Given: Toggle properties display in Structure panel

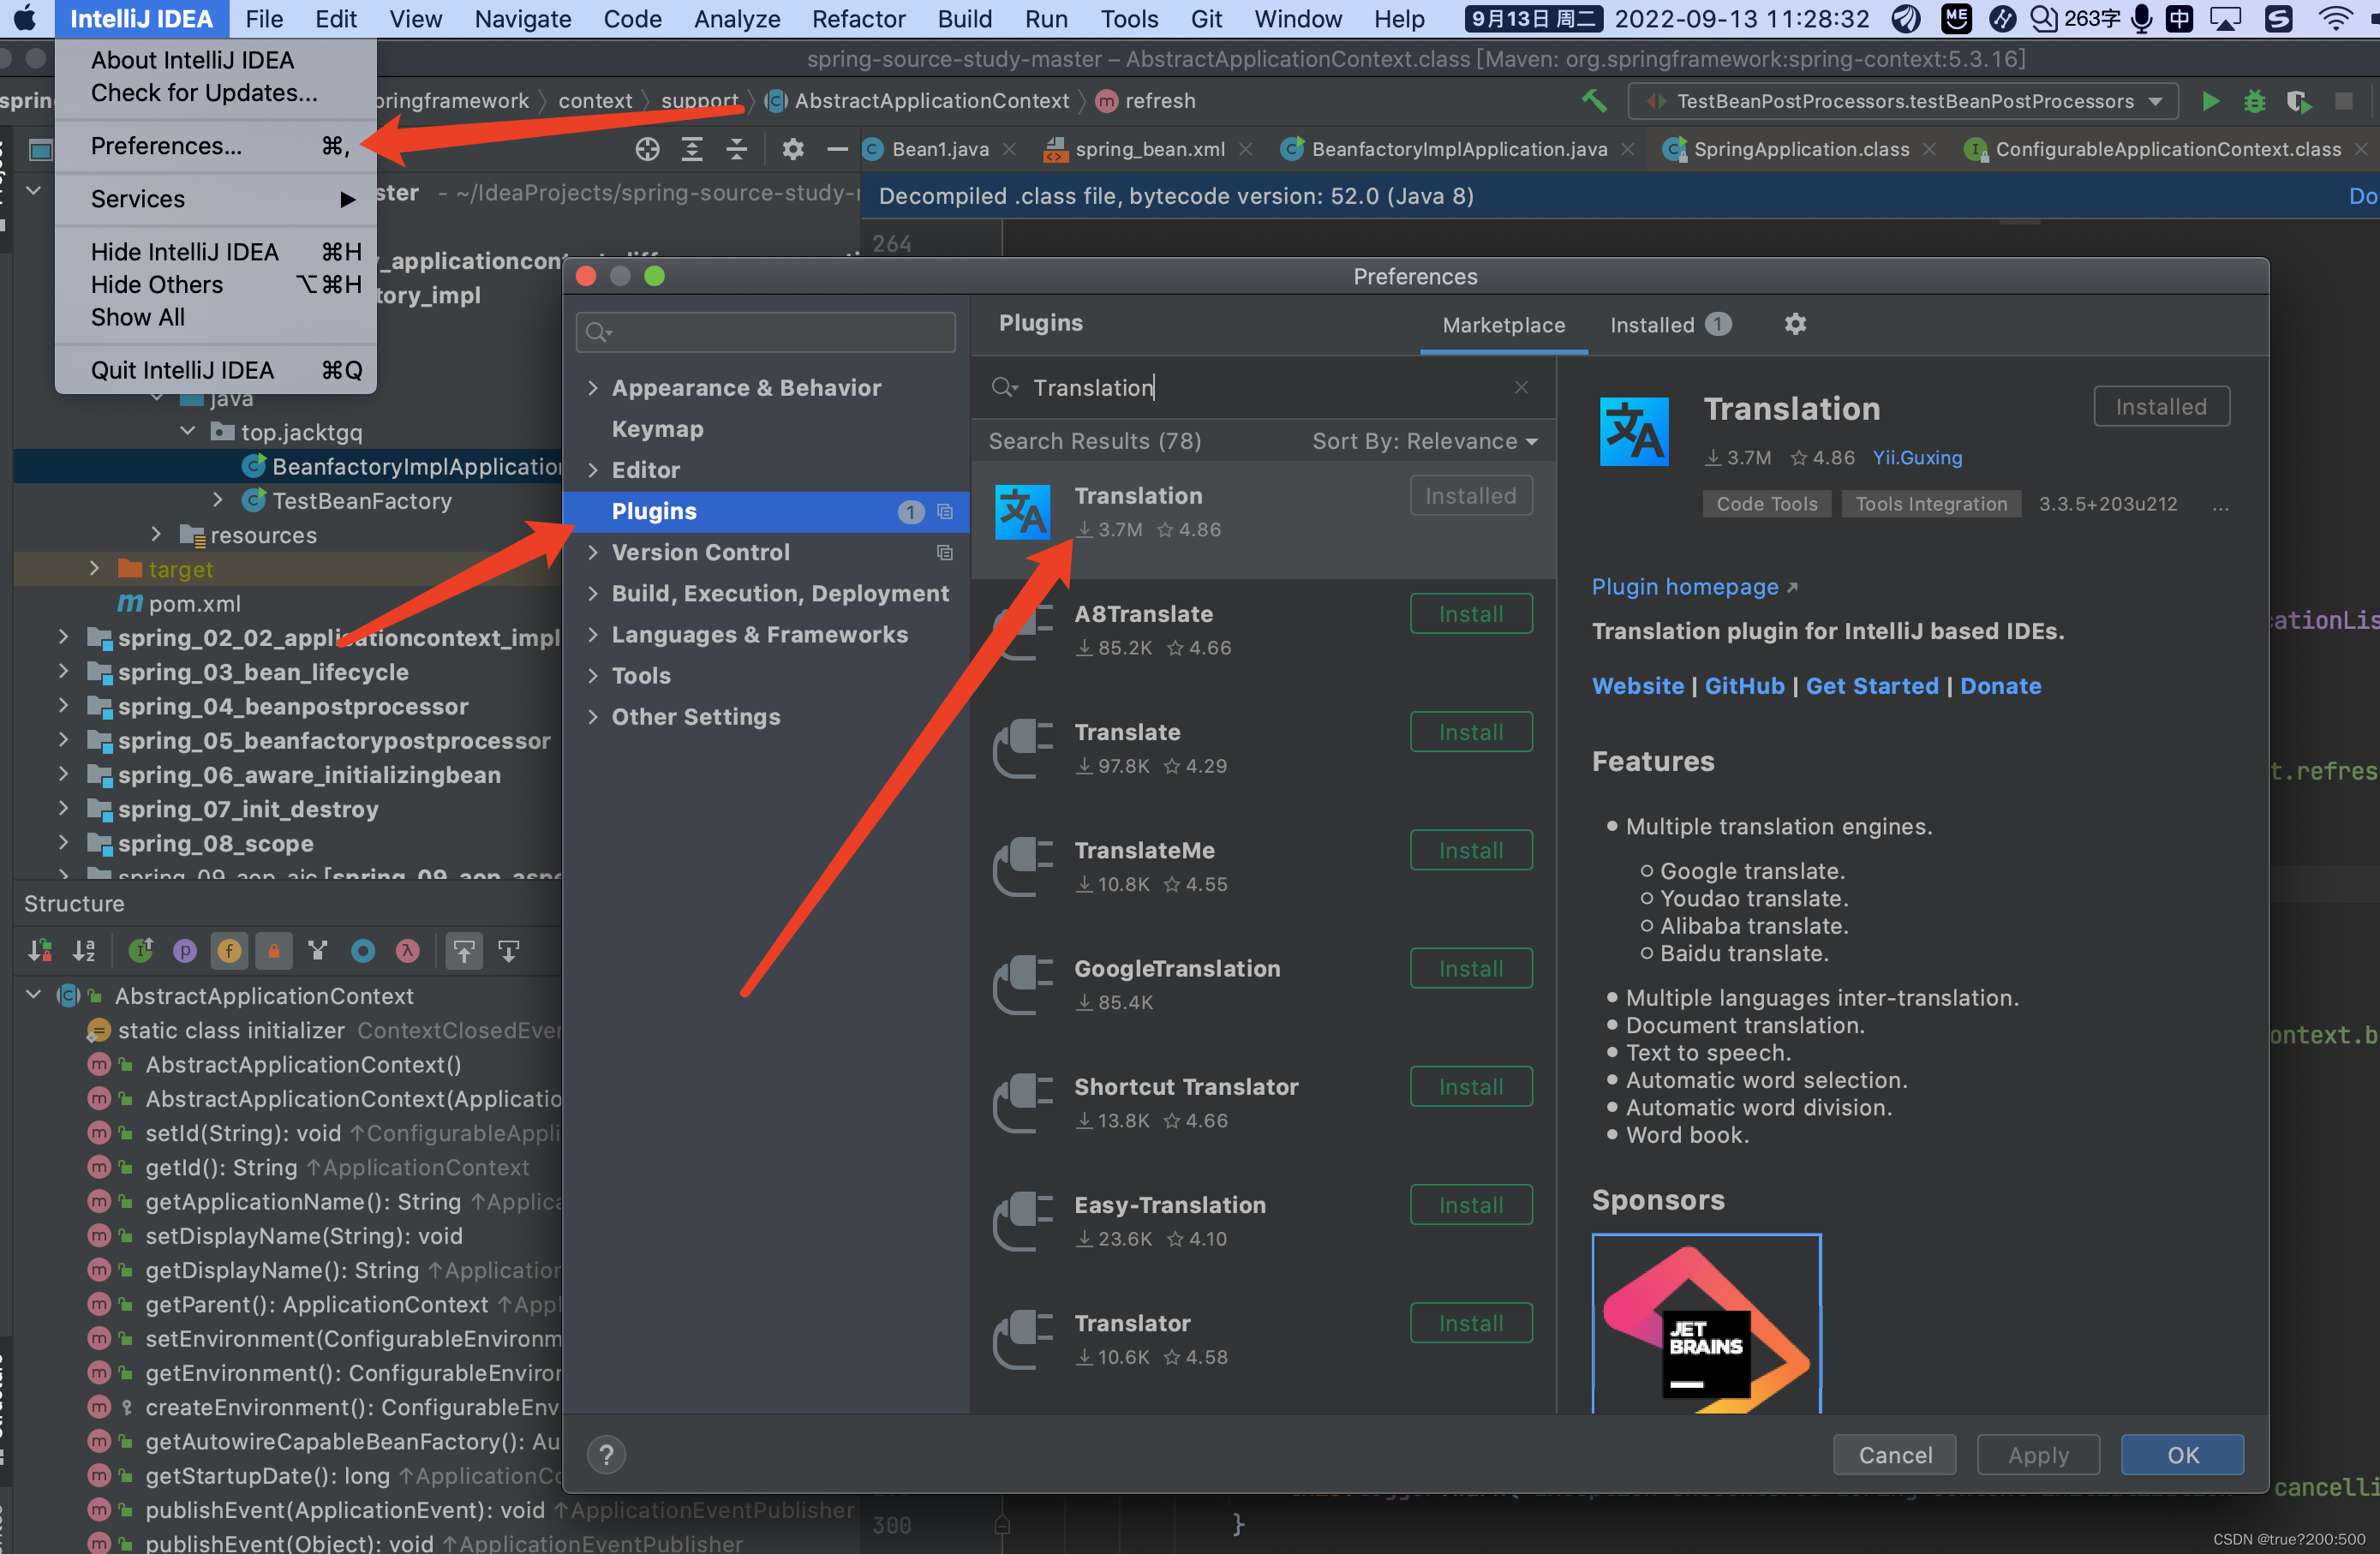Looking at the screenshot, I should tap(185, 950).
